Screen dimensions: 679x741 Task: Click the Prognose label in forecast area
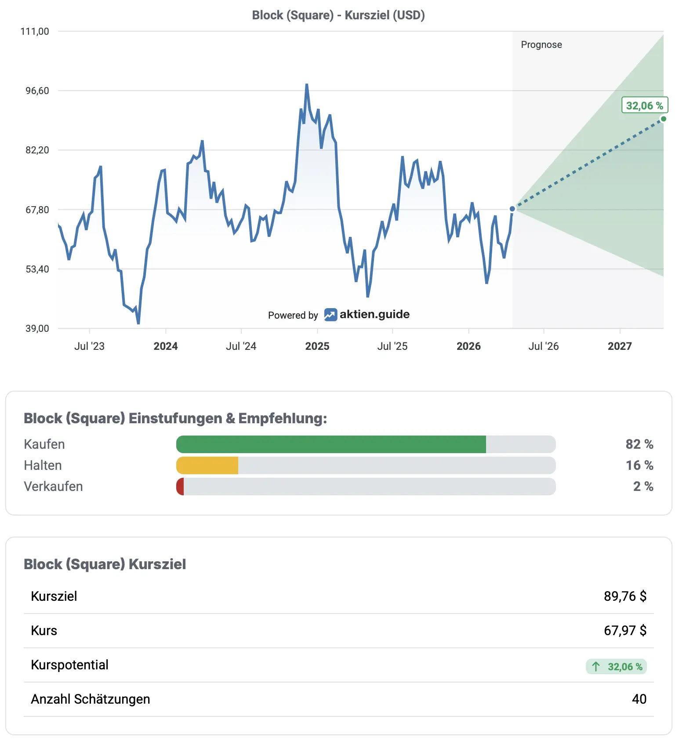541,45
